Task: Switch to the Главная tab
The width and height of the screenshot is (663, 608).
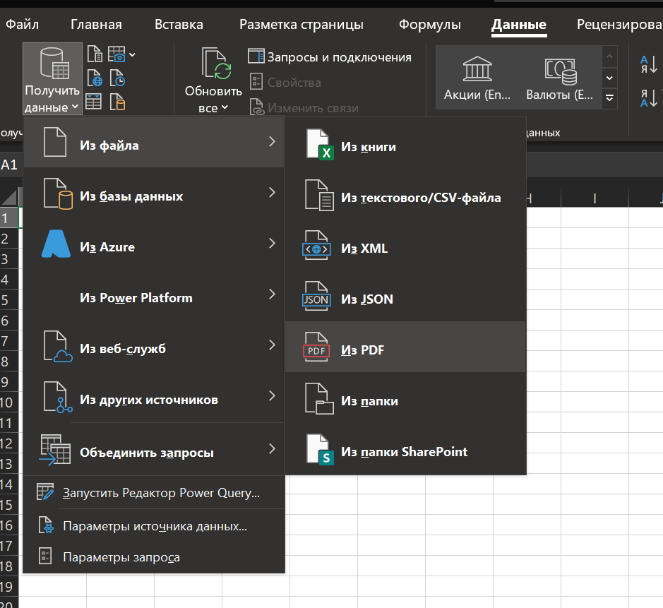Action: coord(96,25)
